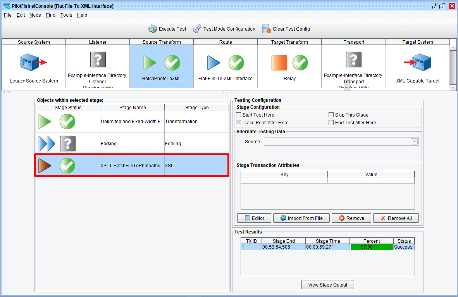Click the Forking row double blue arrows
Viewport: 458px width, 297px height.
click(47, 144)
